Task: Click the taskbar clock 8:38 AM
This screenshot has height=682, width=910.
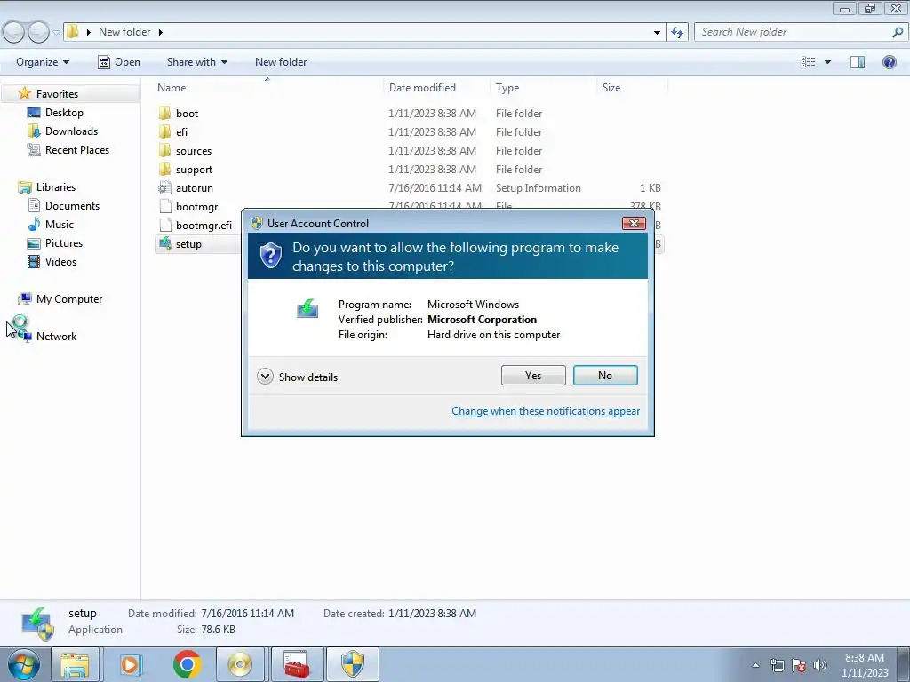Action: click(864, 658)
